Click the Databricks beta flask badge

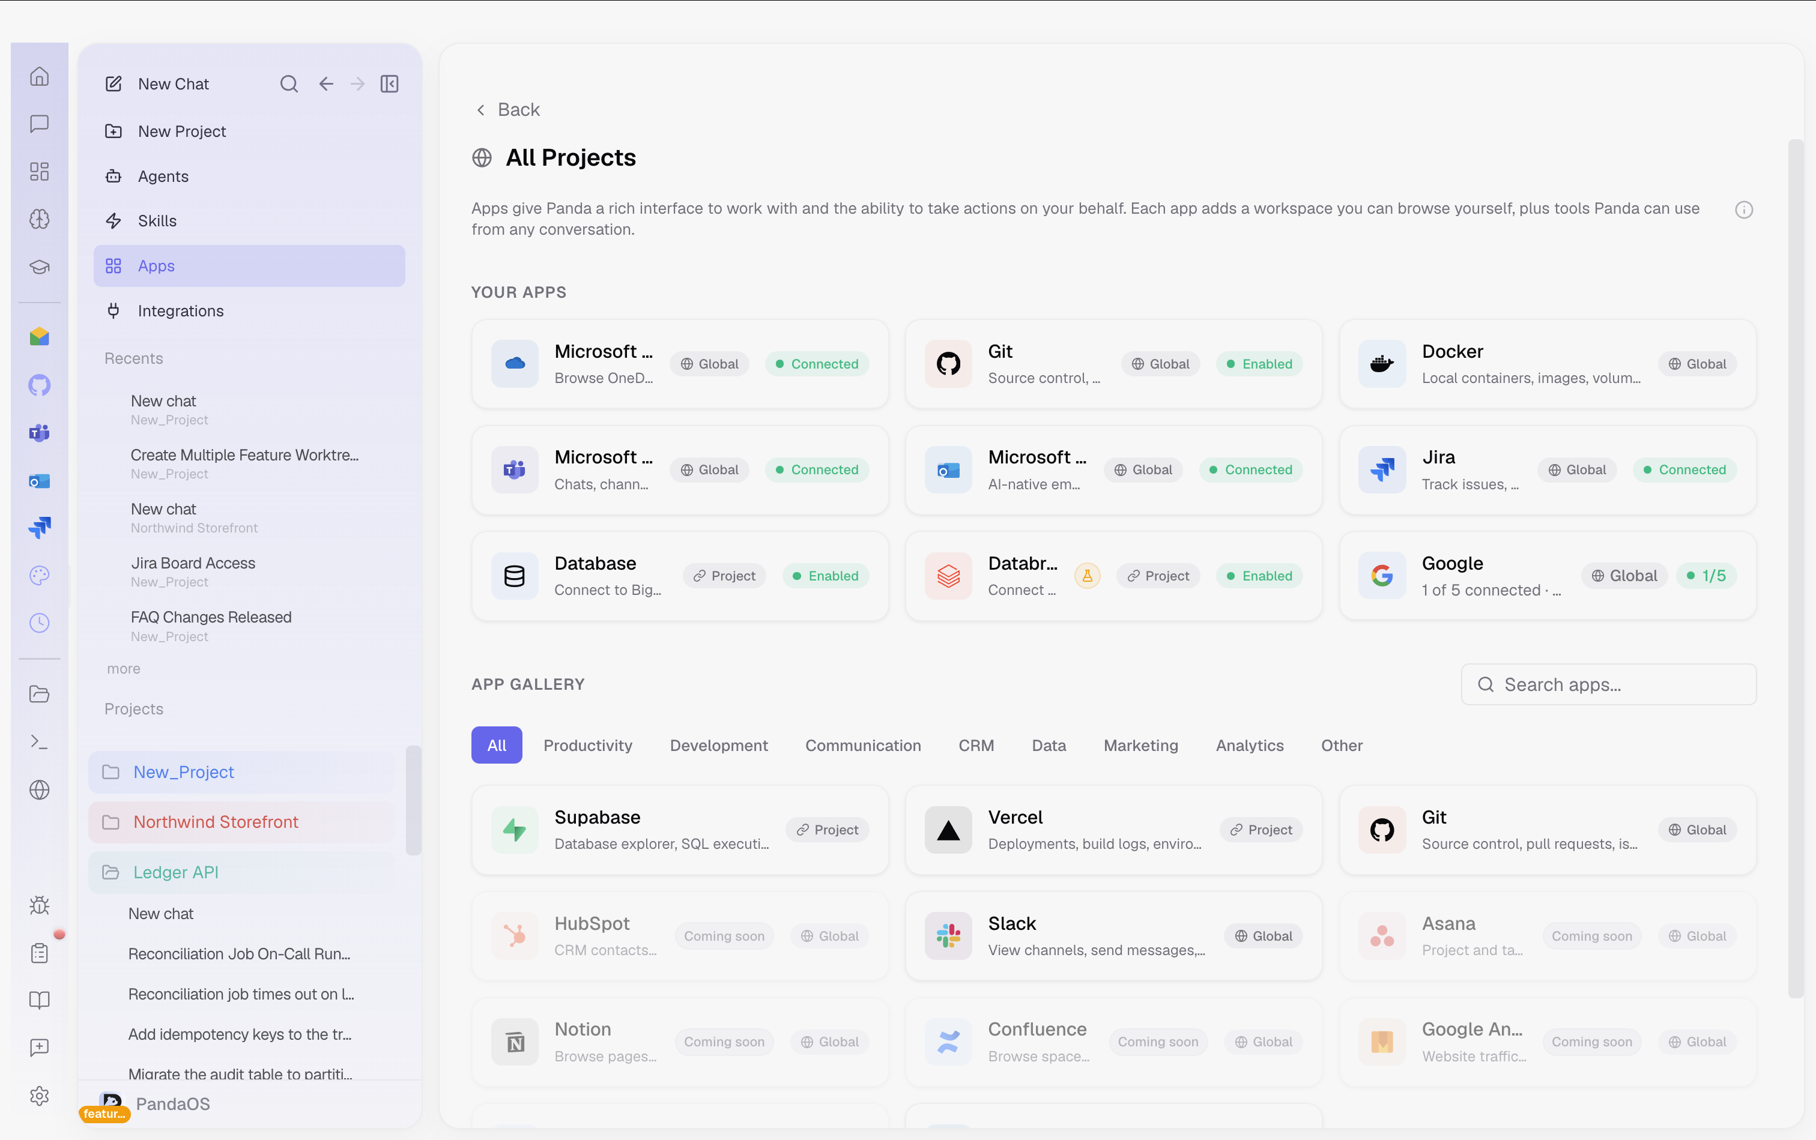[x=1087, y=576]
